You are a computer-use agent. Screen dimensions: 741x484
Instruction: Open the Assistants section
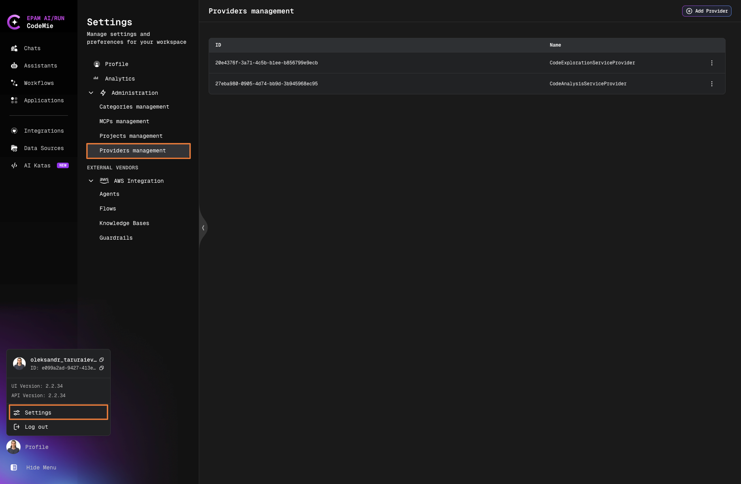click(x=40, y=66)
